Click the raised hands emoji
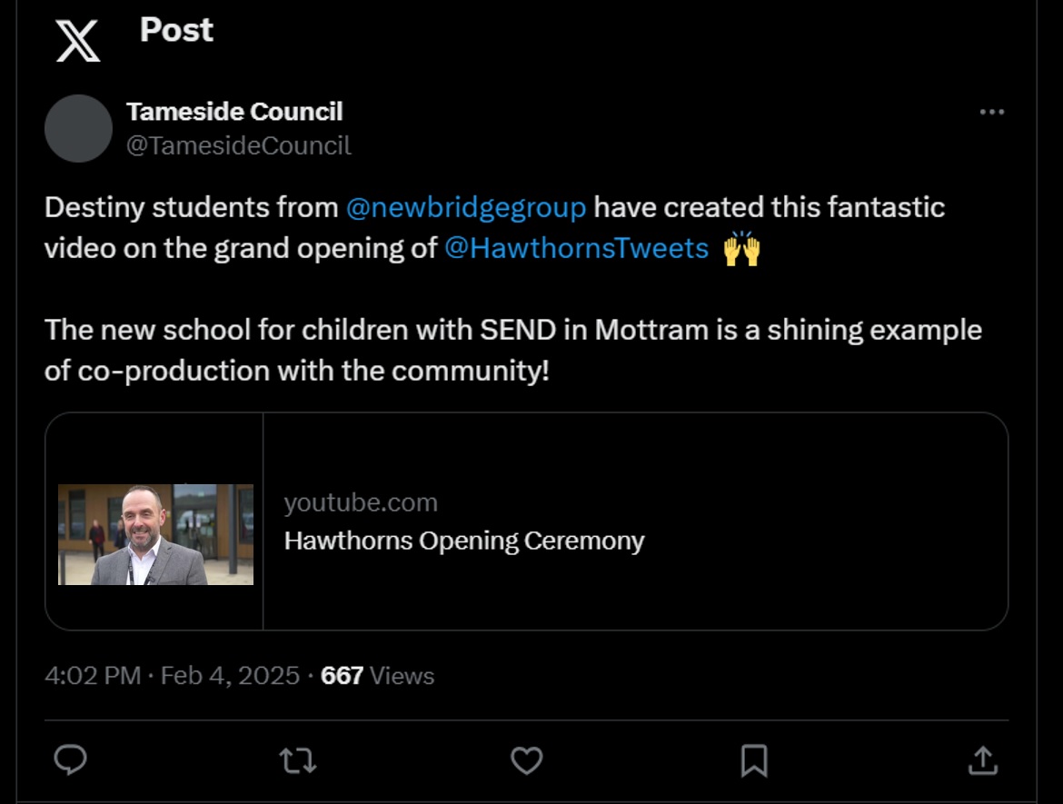1063x804 pixels. click(741, 248)
